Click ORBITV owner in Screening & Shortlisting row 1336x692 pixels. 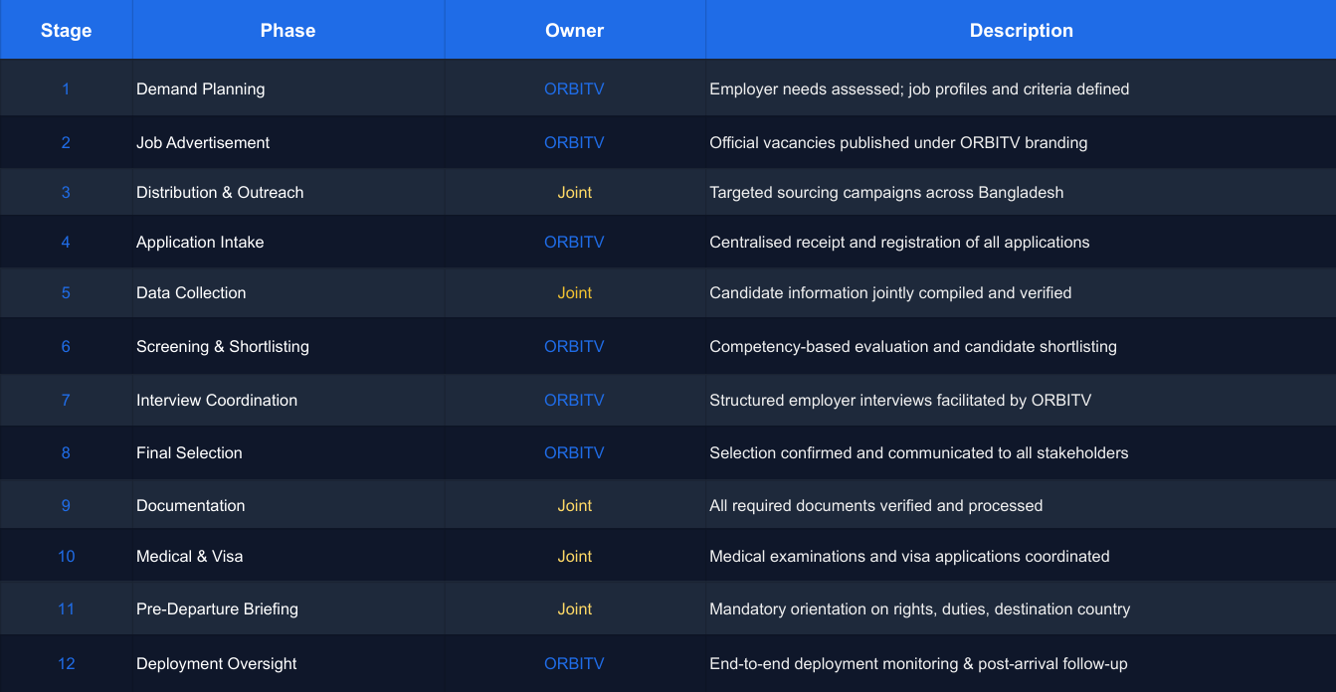point(574,346)
